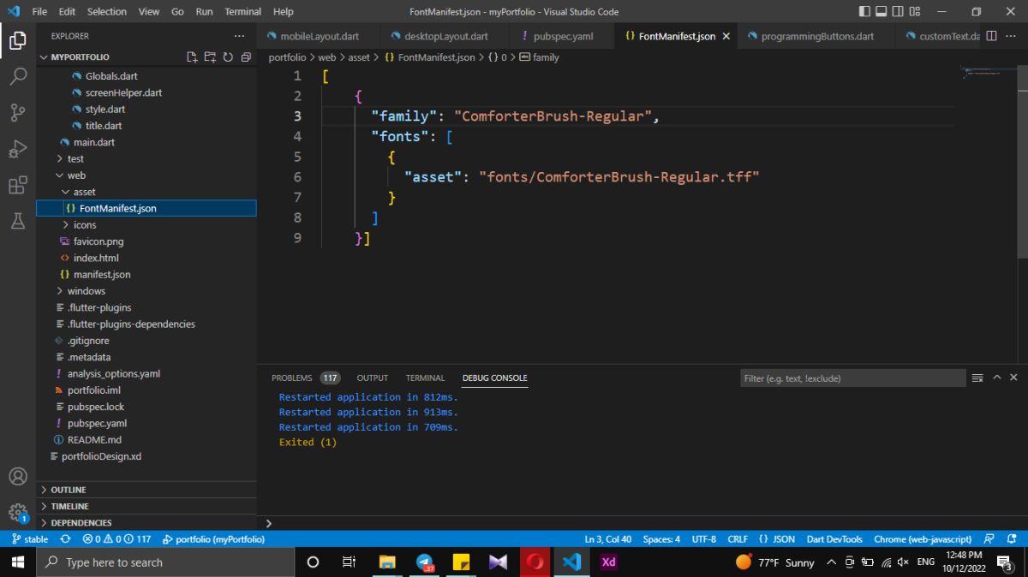Image resolution: width=1028 pixels, height=577 pixels.
Task: Split the editor to the right
Action: point(991,36)
